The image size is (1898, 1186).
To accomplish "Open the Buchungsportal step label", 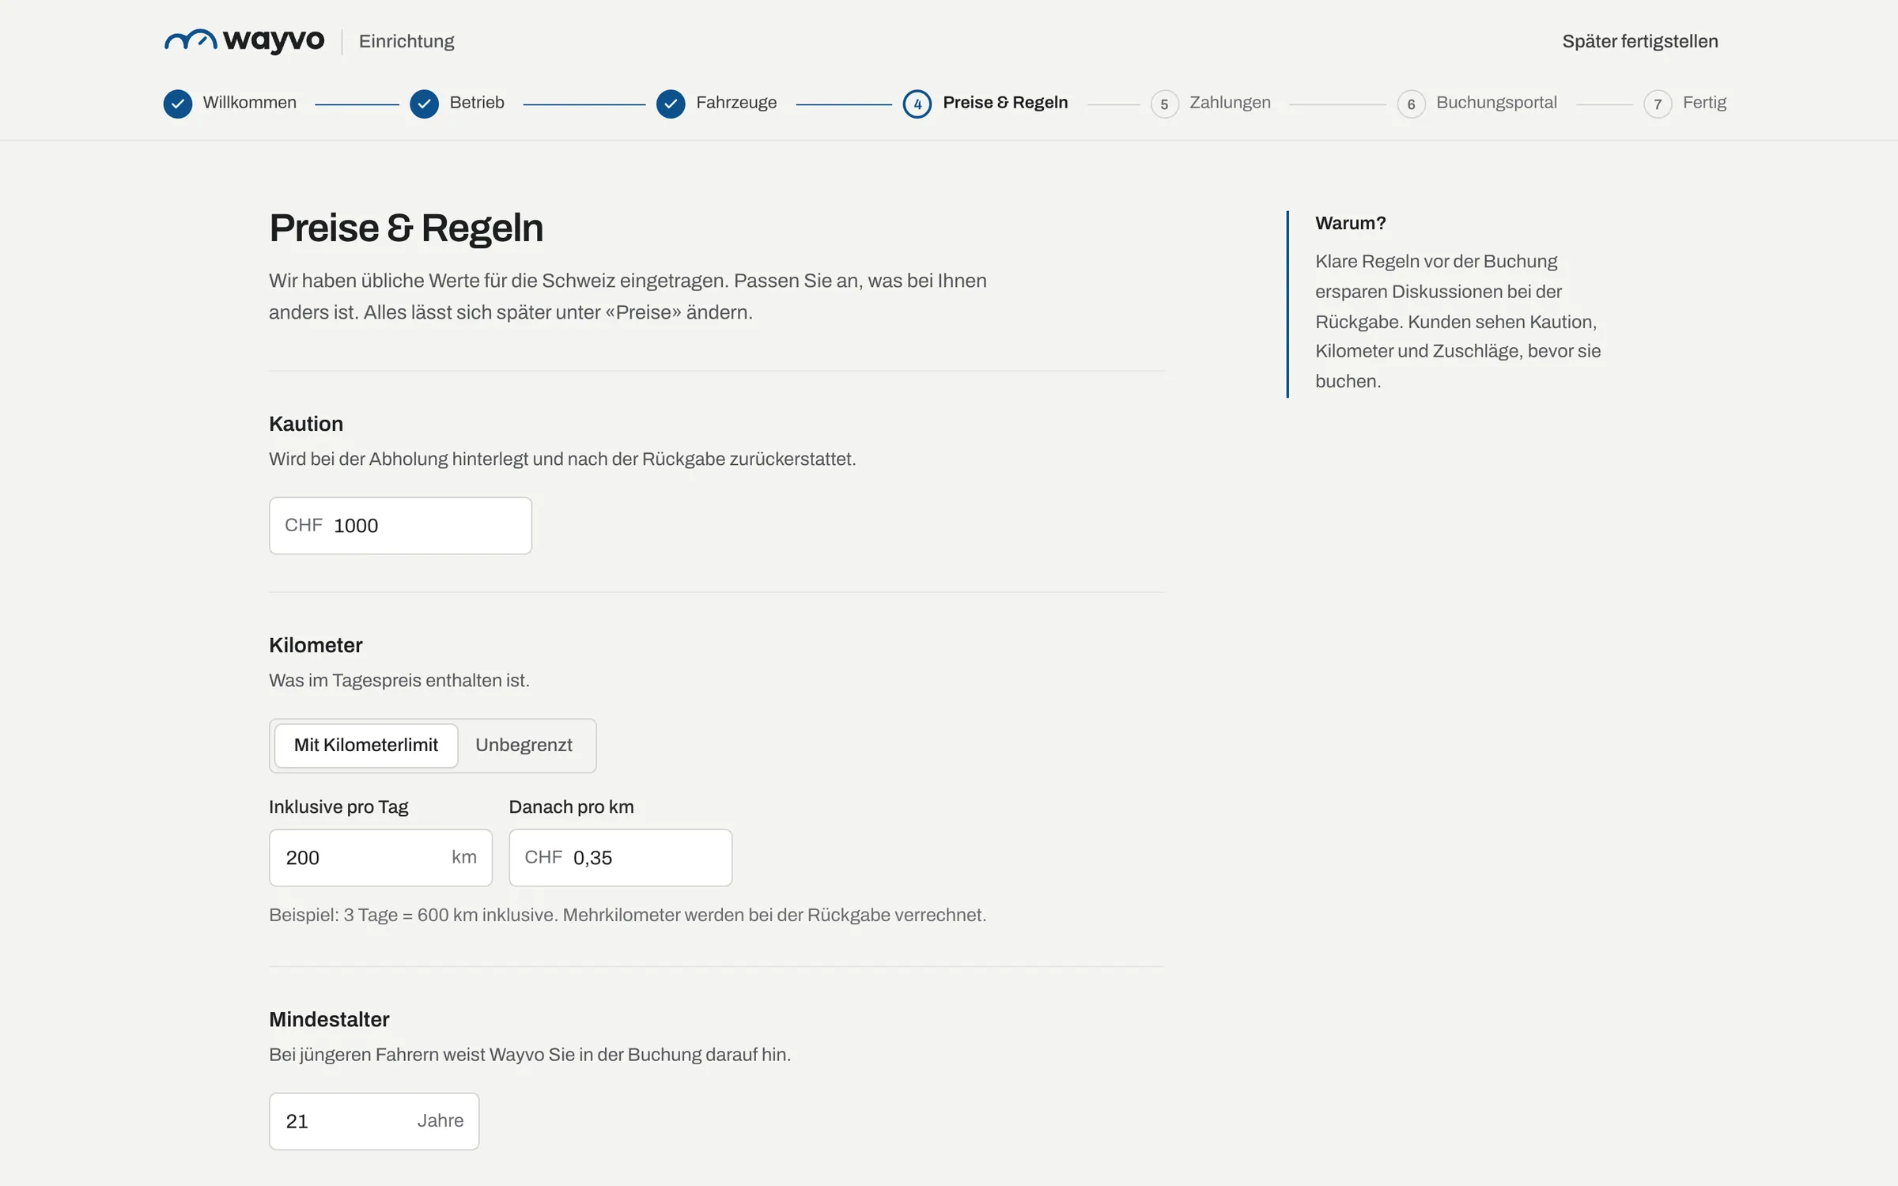I will (1496, 103).
